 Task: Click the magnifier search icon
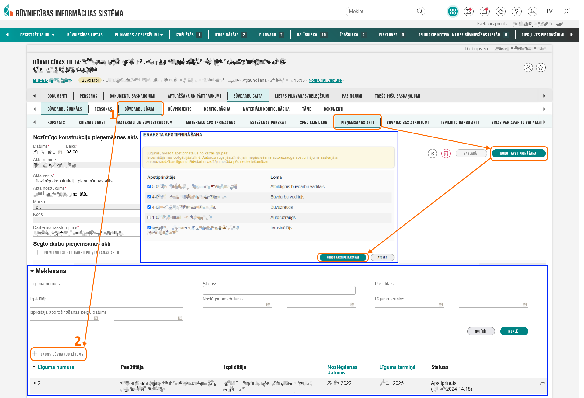(420, 12)
